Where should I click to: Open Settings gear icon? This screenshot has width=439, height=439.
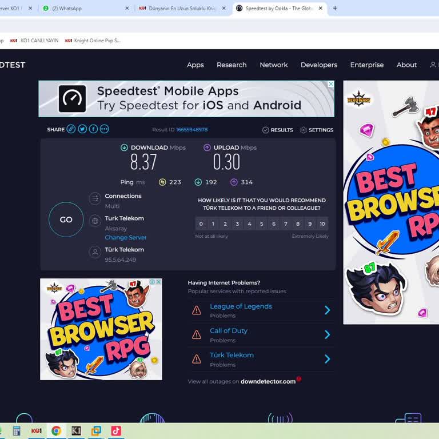(304, 130)
